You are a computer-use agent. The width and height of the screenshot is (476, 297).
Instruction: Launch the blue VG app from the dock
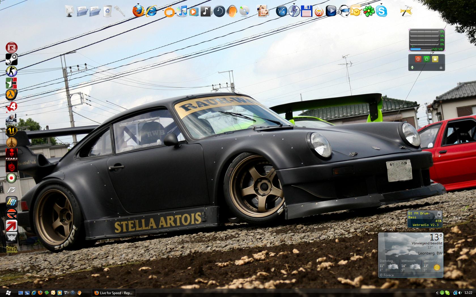281,11
